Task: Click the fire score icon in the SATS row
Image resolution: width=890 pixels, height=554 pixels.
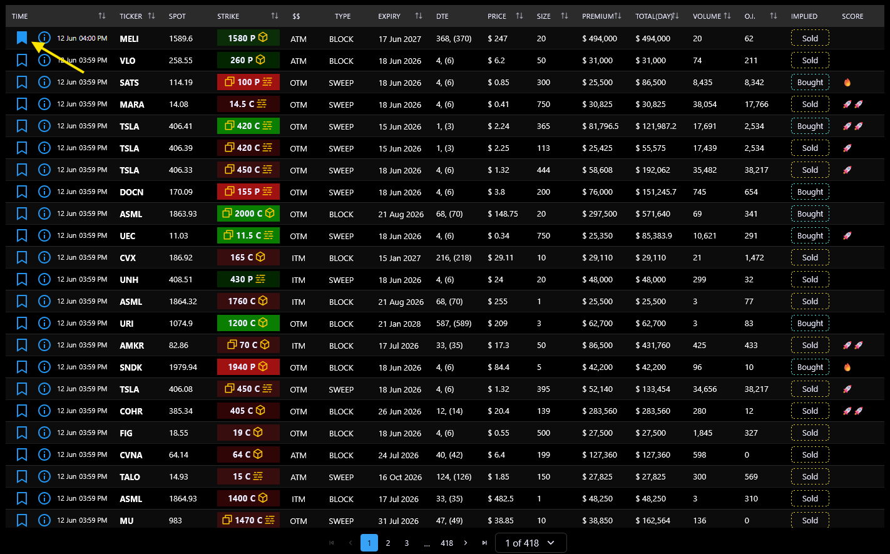Action: click(x=847, y=82)
